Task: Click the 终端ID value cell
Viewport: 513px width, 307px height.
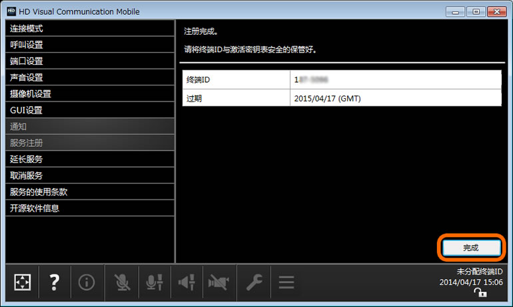Action: [x=396, y=79]
